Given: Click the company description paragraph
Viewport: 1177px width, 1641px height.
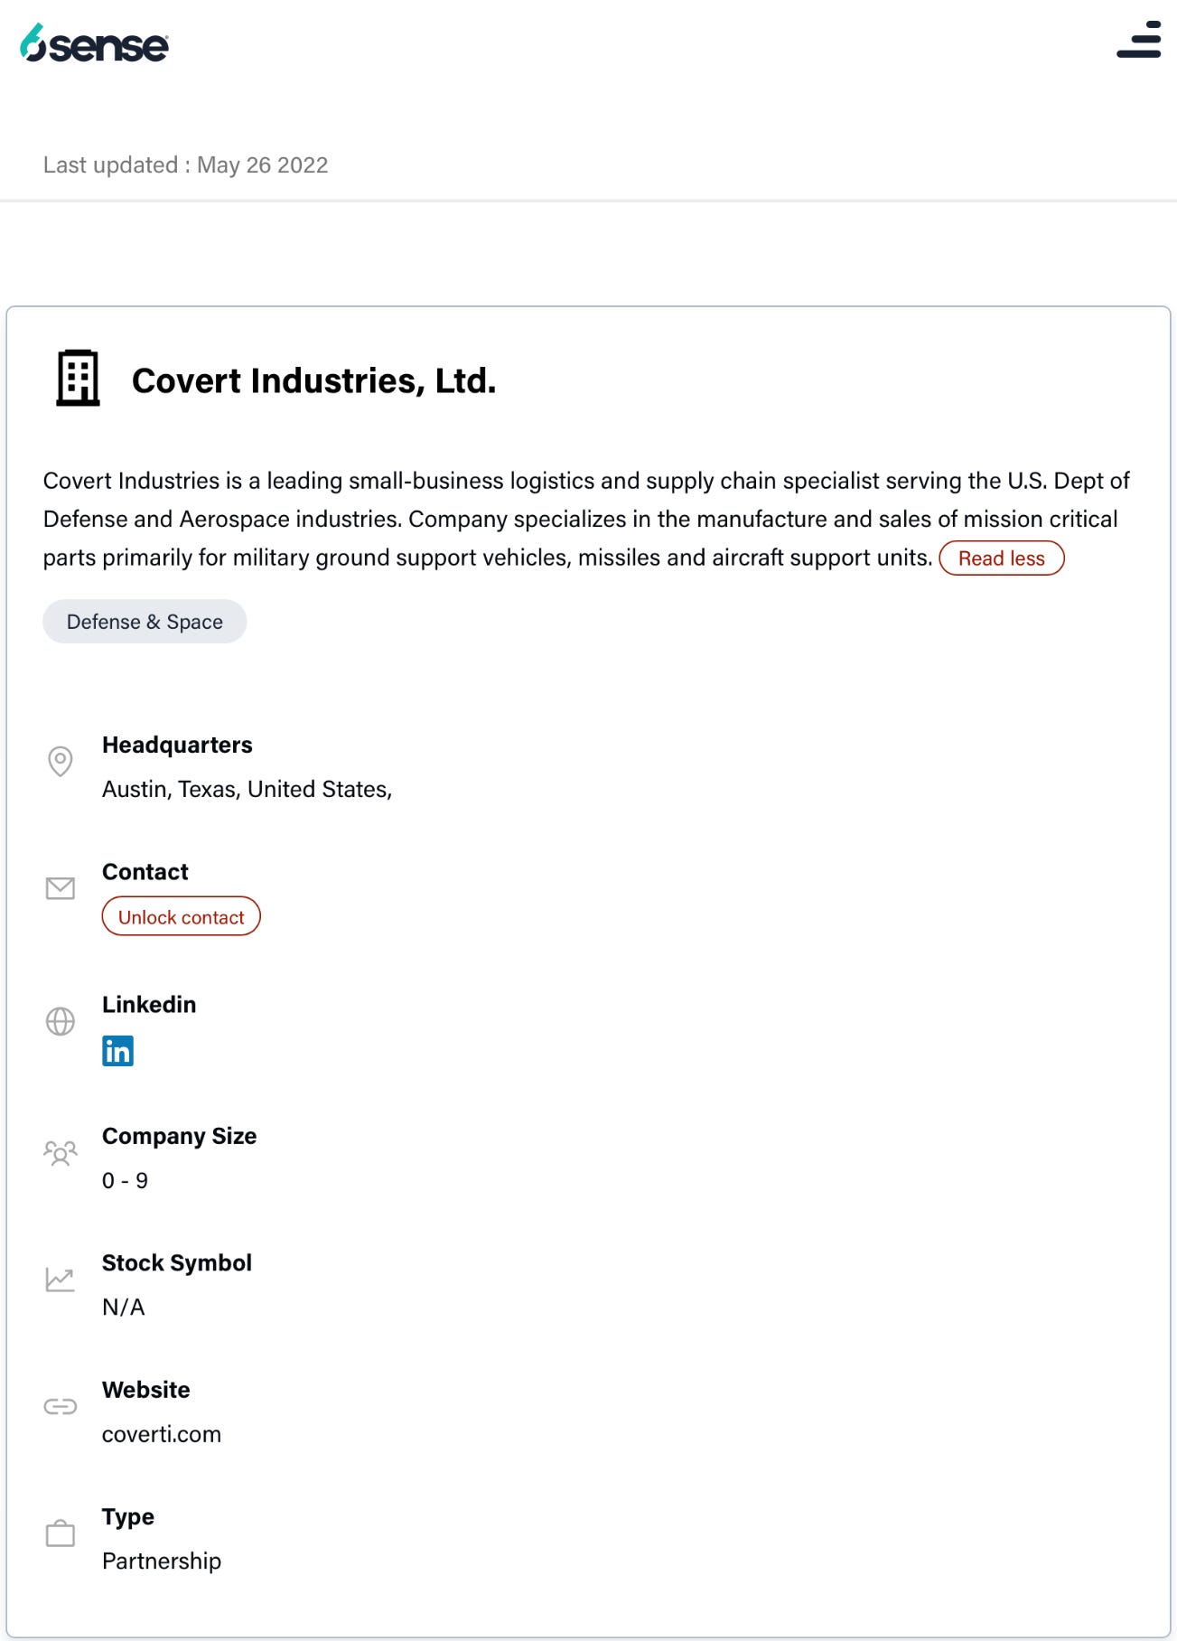Looking at the screenshot, I should [x=586, y=519].
